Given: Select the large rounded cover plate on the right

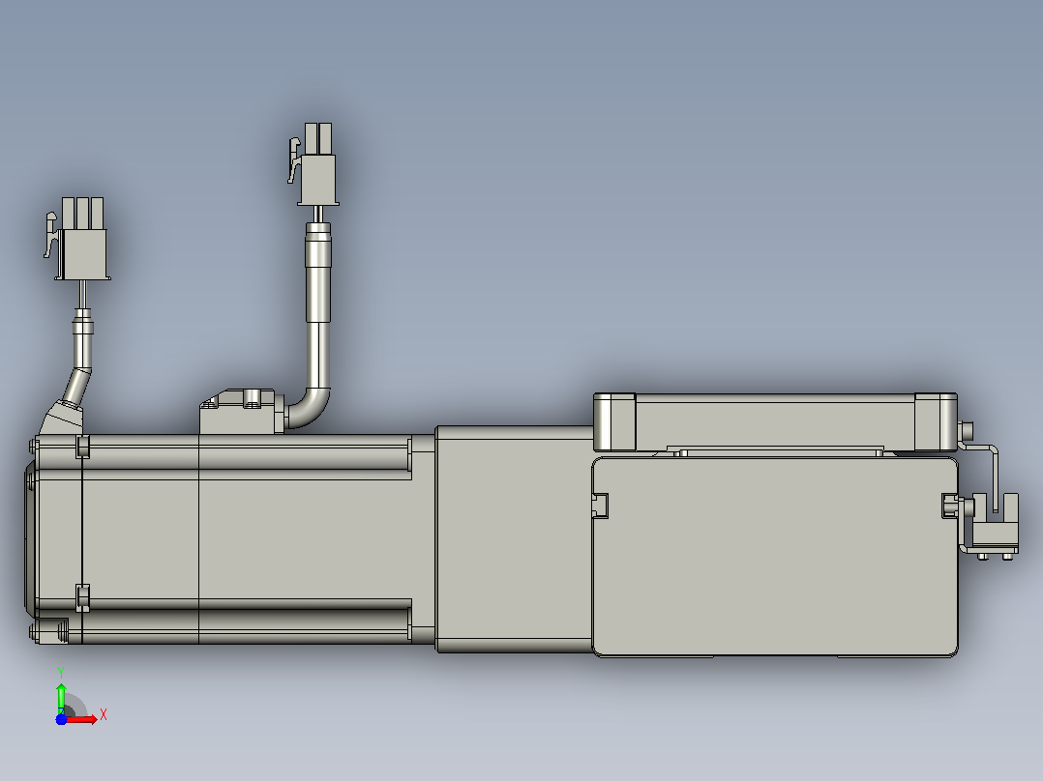Looking at the screenshot, I should click(x=775, y=557).
